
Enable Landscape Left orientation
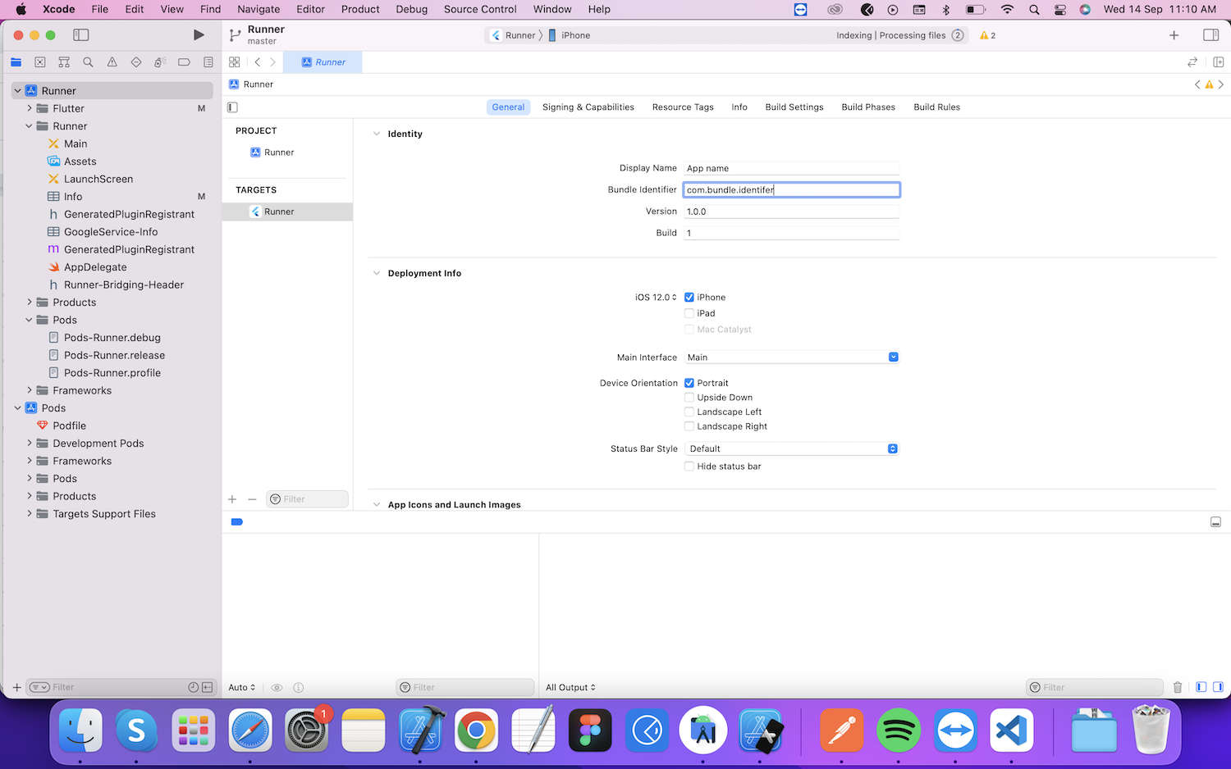689,412
